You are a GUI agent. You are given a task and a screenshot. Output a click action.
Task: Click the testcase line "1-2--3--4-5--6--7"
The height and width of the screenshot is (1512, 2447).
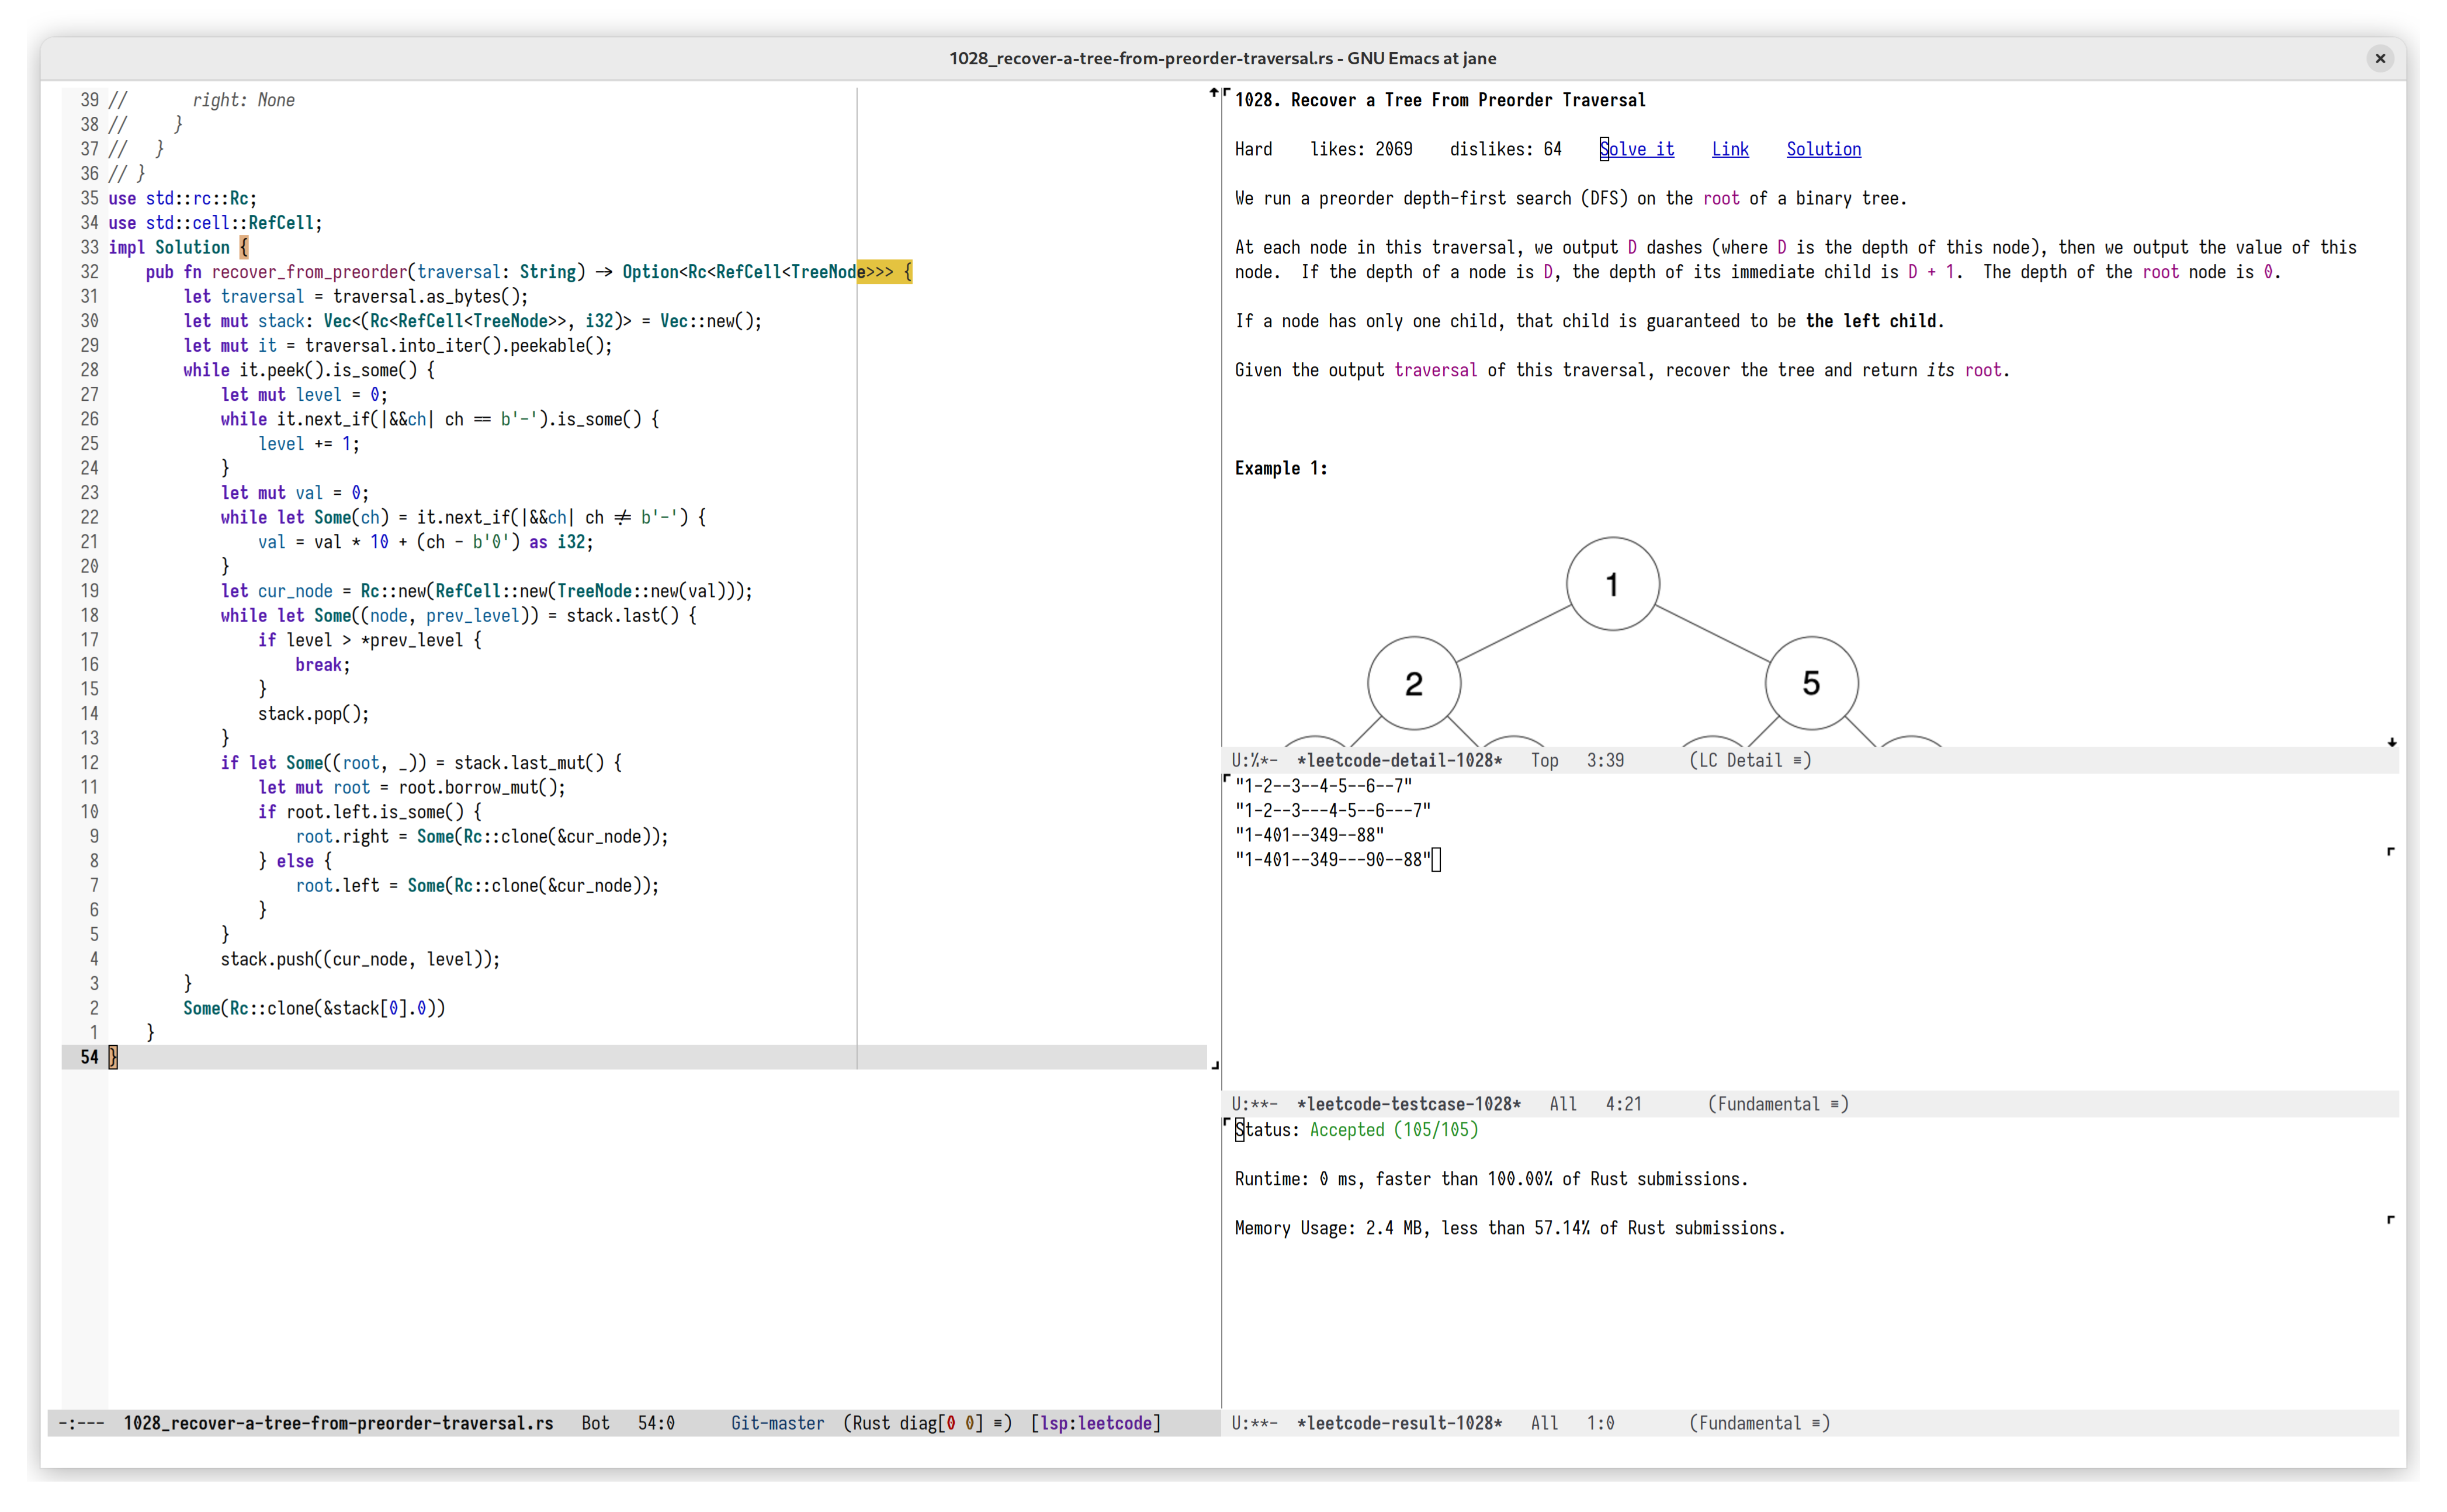pos(1323,786)
